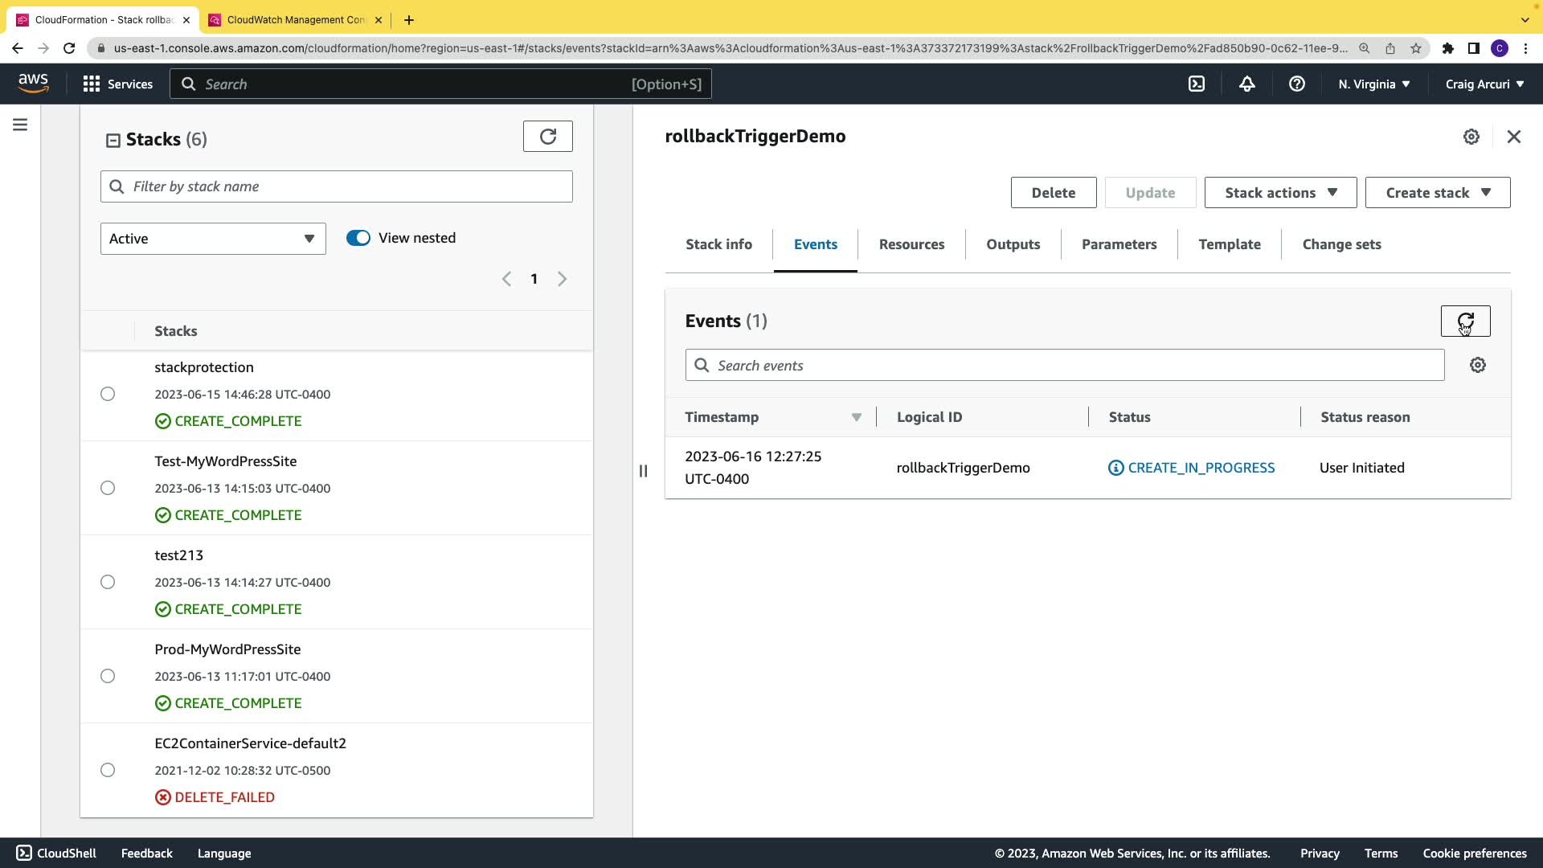Refresh the Events list

point(1465,321)
